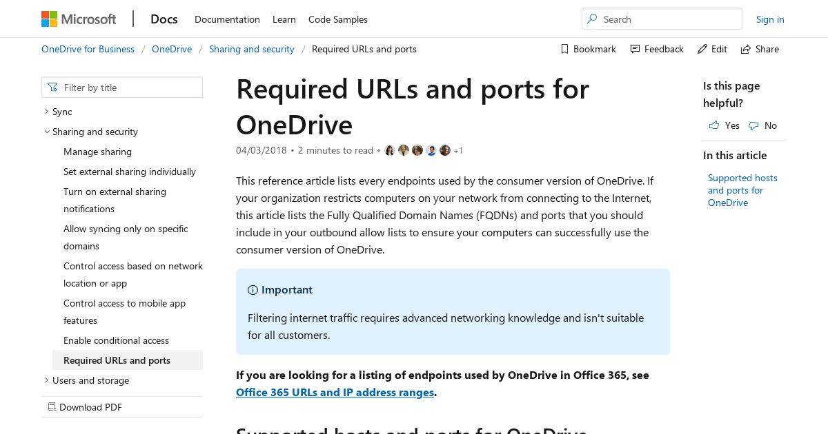Click the search magnifier icon
This screenshot has height=434, width=828.
tap(592, 19)
